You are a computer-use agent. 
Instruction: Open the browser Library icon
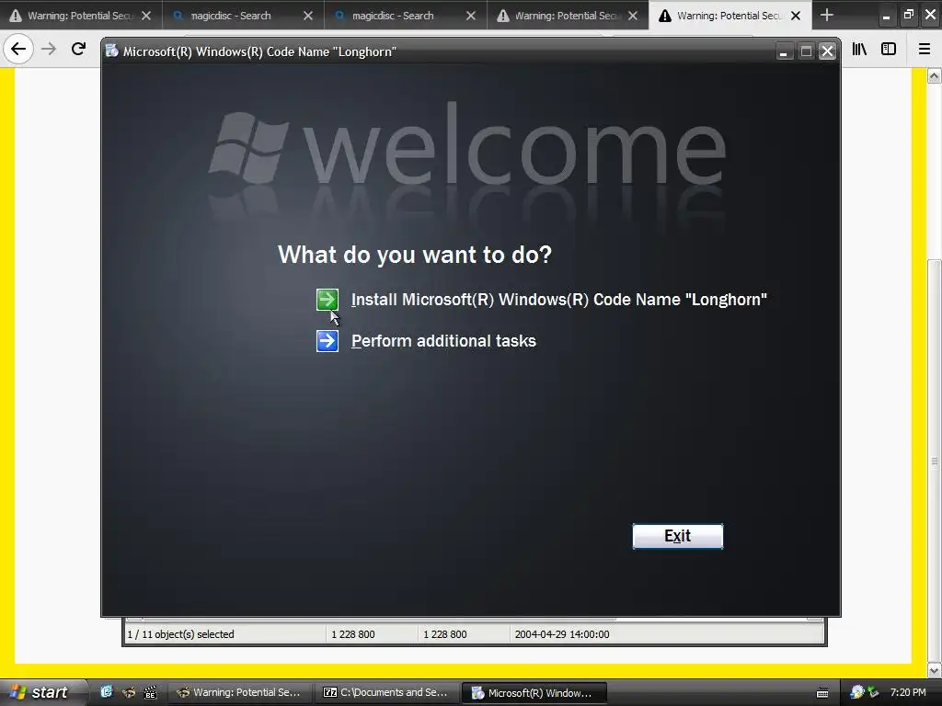(x=859, y=49)
